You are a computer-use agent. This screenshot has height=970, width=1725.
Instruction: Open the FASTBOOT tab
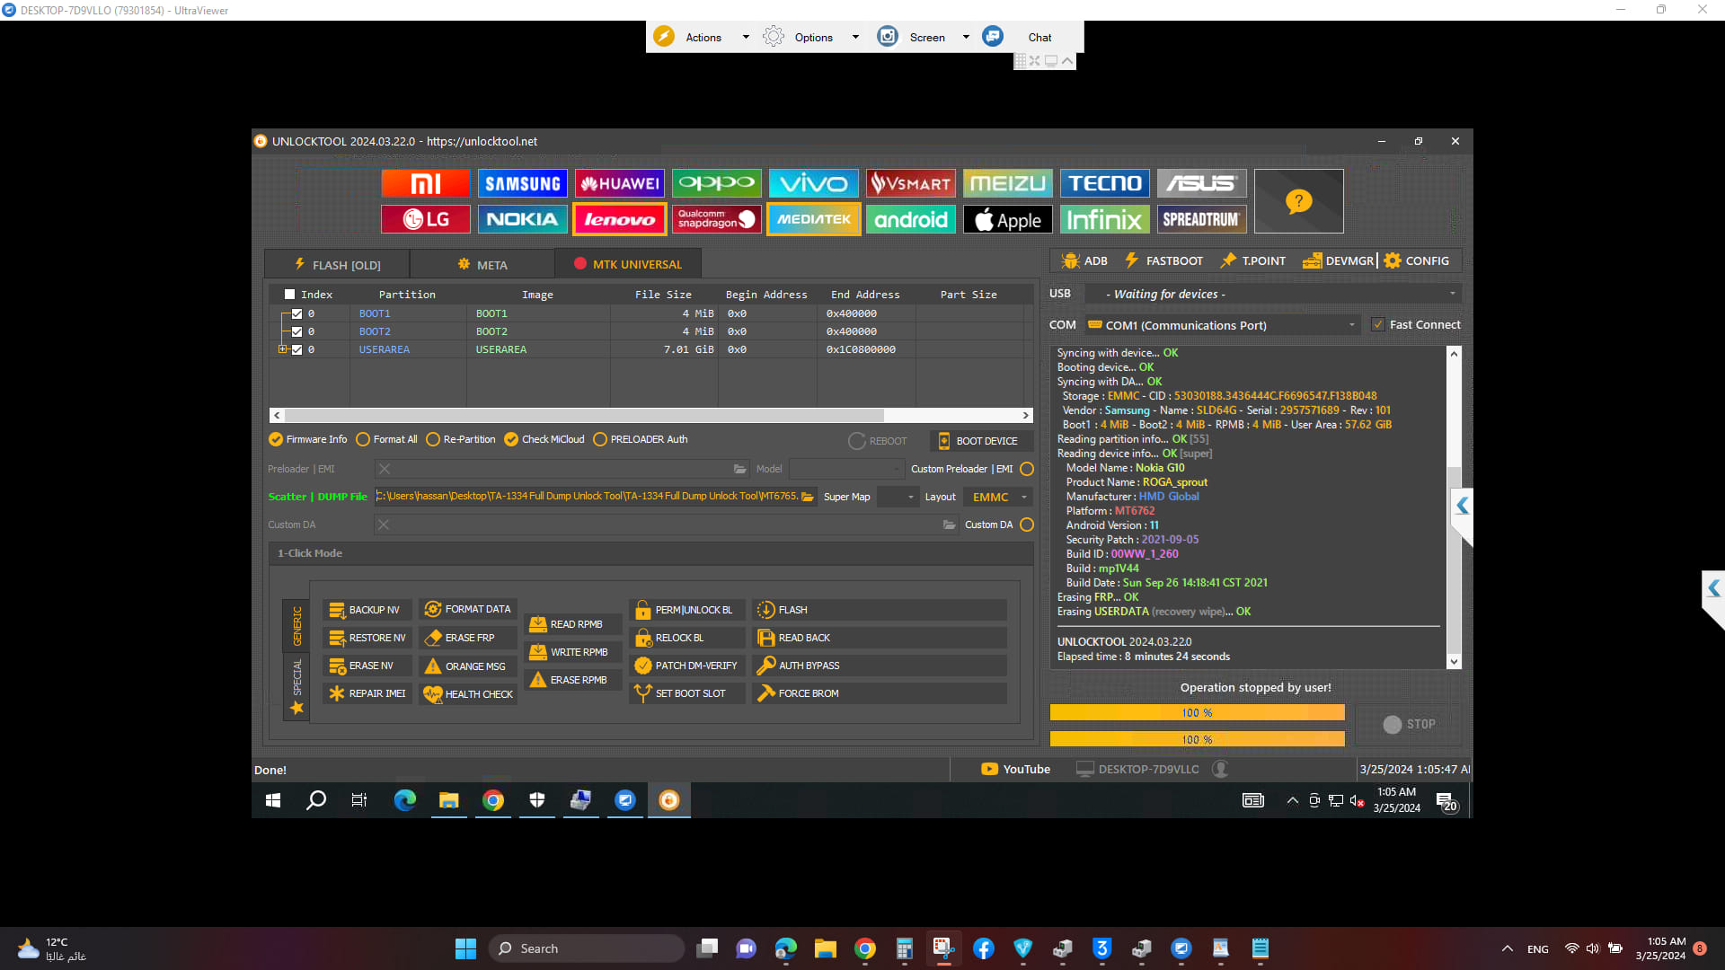(1163, 260)
